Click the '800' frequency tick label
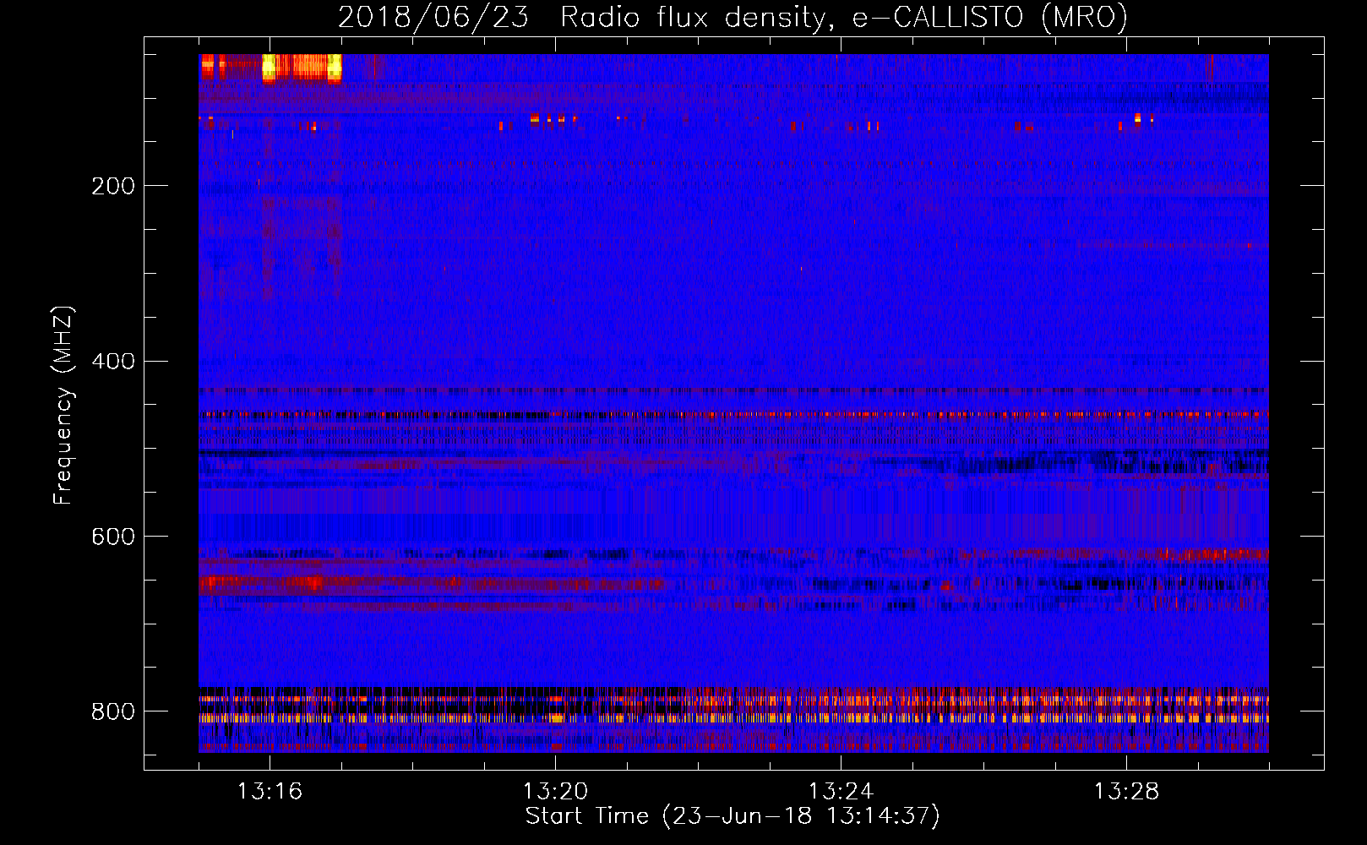This screenshot has width=1367, height=845. click(113, 711)
